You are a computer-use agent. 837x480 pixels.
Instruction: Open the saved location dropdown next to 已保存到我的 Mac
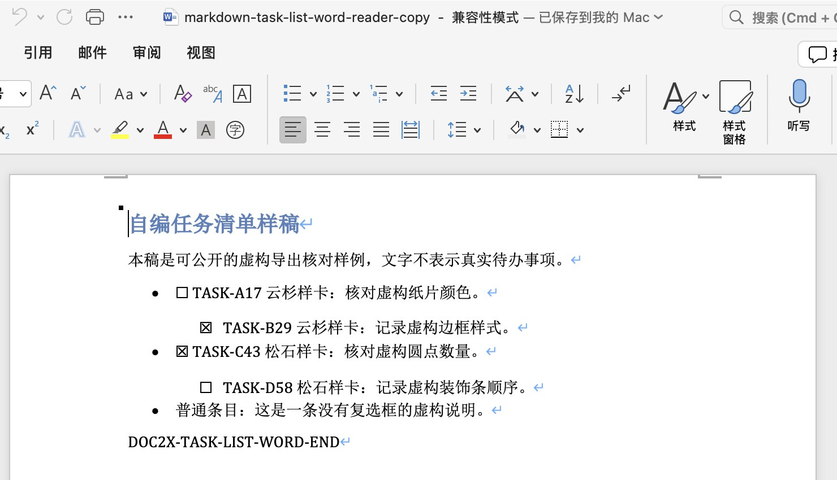[x=658, y=18]
